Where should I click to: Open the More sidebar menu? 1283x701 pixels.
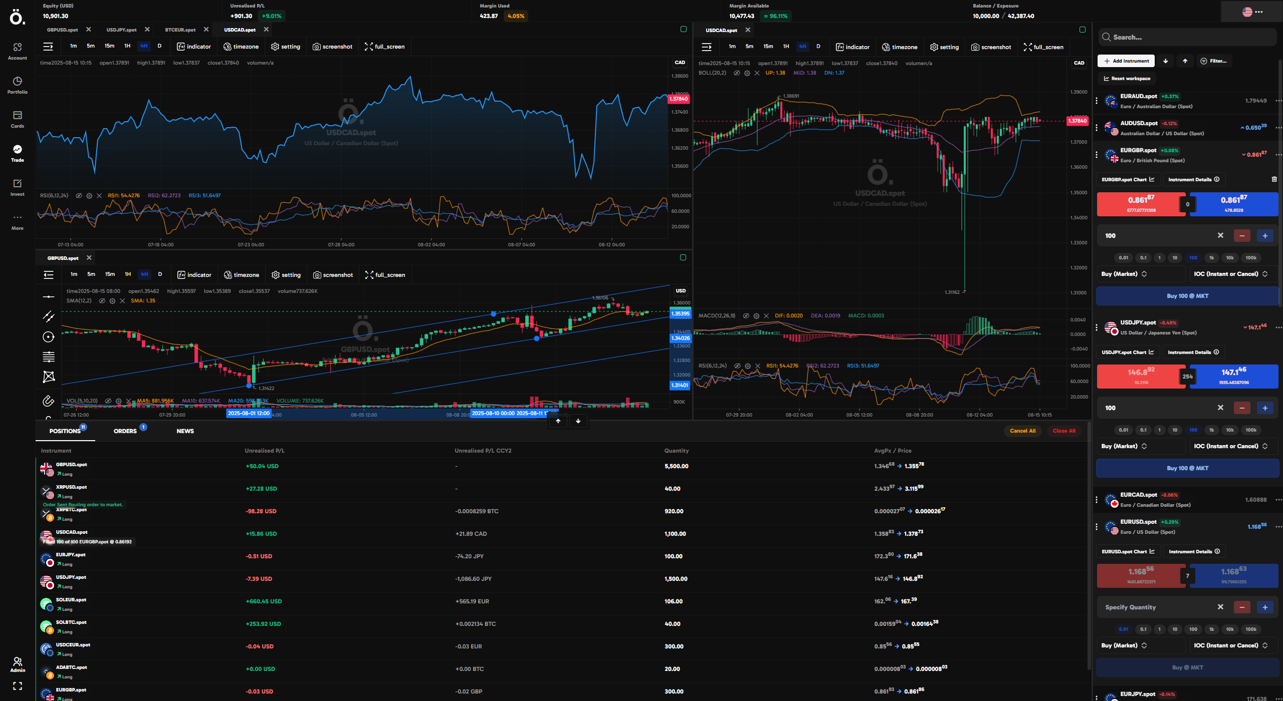click(18, 221)
